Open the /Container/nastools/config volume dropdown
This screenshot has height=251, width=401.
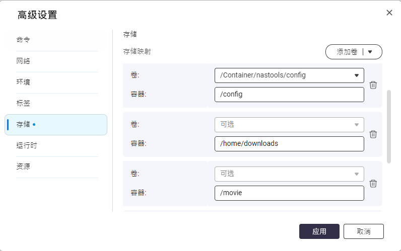[356, 75]
